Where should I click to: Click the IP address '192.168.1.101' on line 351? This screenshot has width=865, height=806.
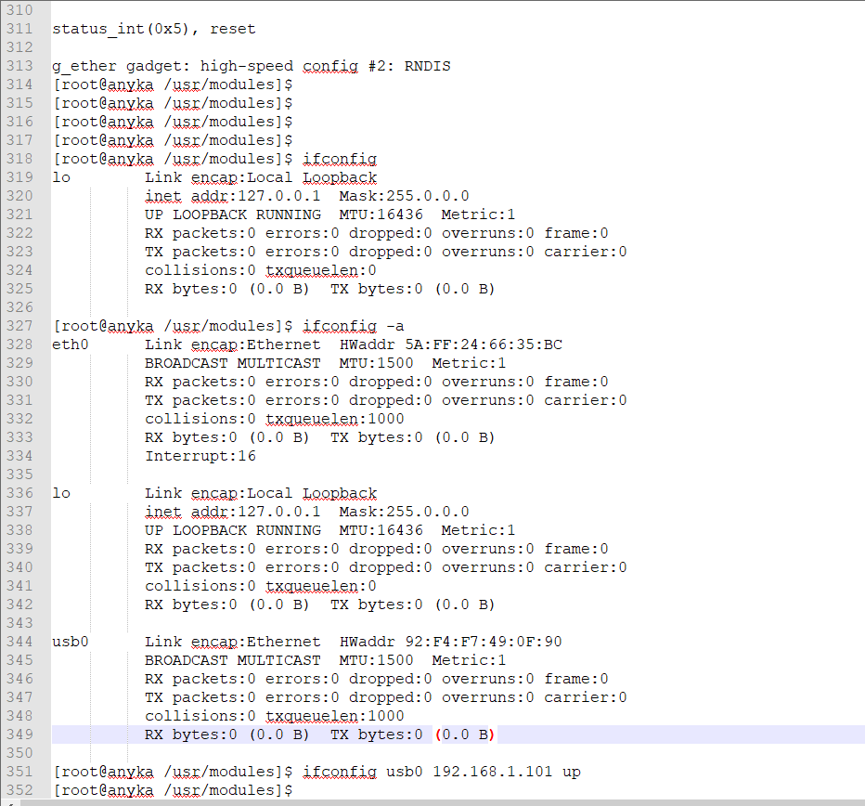[x=493, y=772]
